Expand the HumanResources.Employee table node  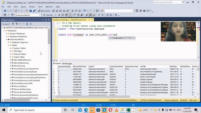[x=10, y=72]
